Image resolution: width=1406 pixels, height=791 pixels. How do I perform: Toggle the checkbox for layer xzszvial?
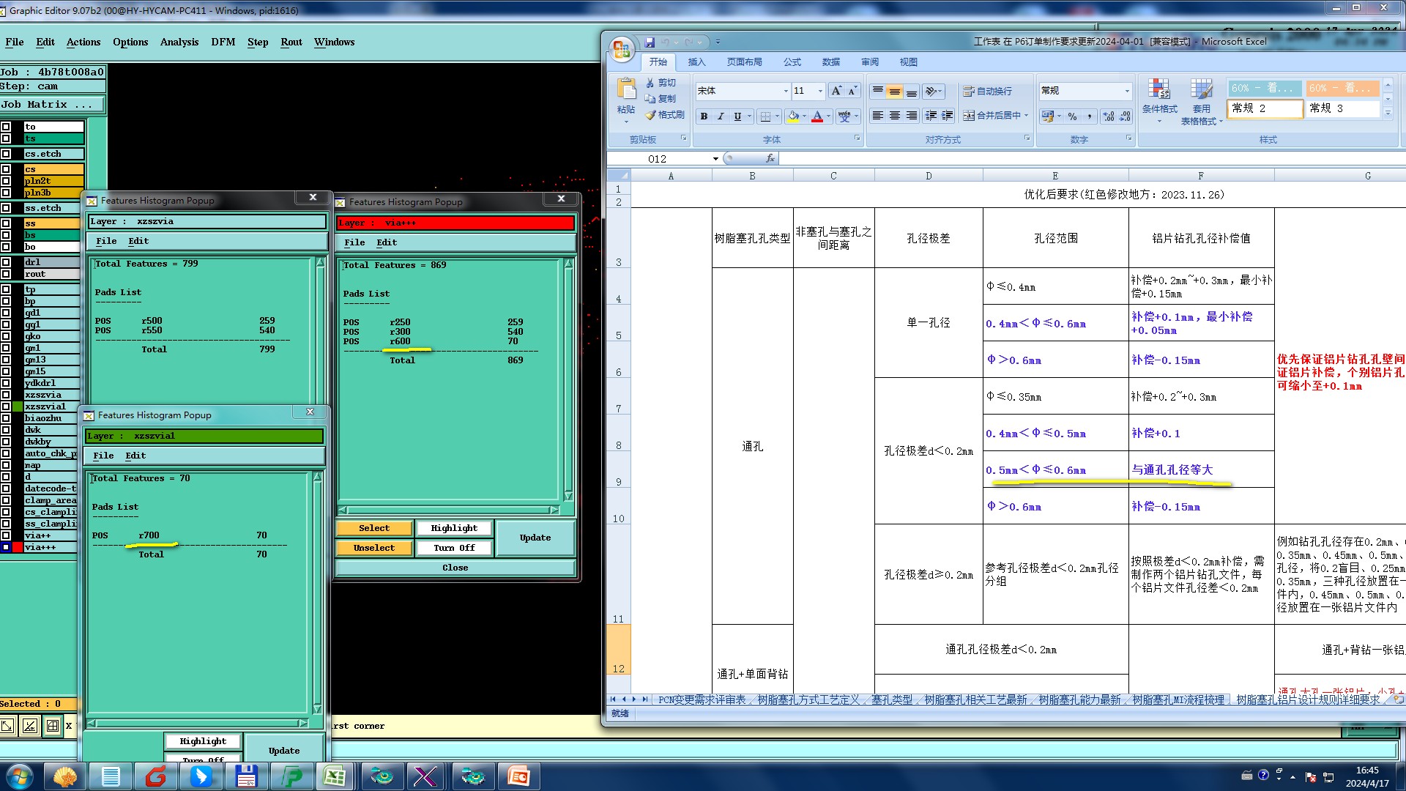pyautogui.click(x=6, y=406)
